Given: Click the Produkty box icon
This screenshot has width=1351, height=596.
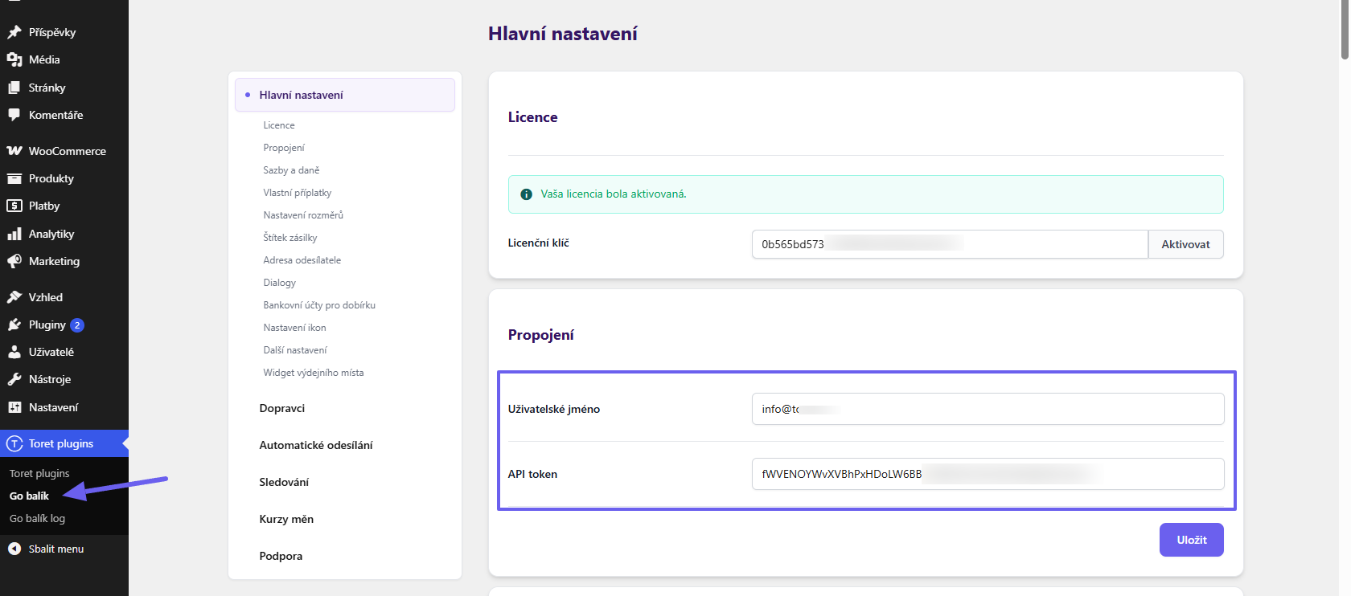Looking at the screenshot, I should pos(14,178).
